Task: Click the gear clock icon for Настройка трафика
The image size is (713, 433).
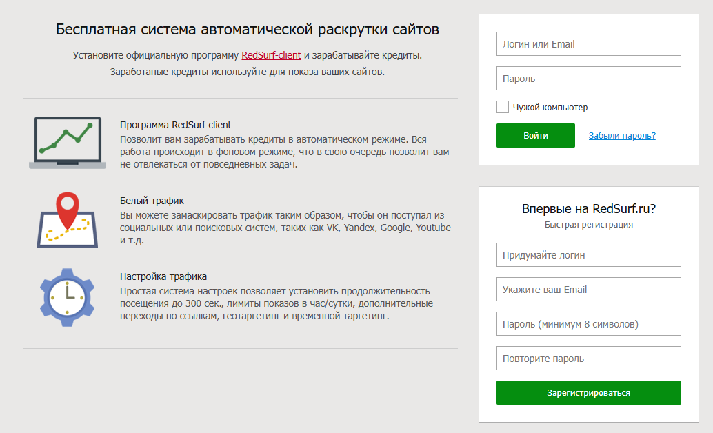Action: pos(68,297)
